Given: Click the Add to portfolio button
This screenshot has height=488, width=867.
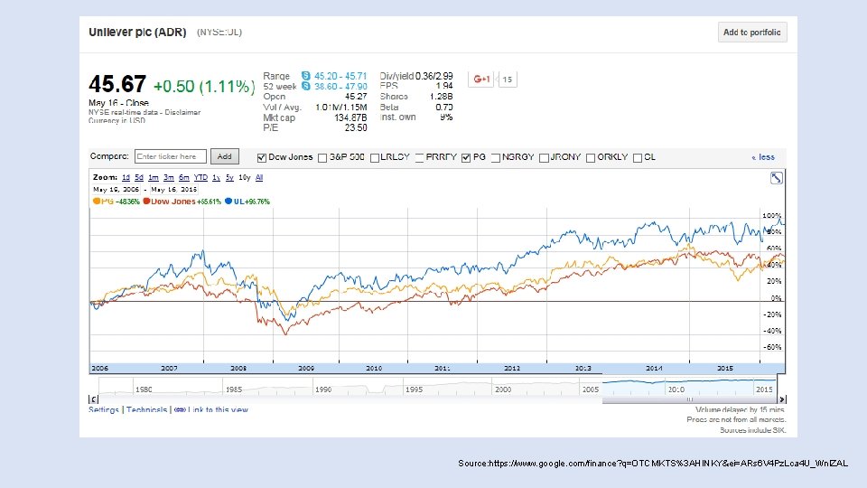Looking at the screenshot, I should pyautogui.click(x=752, y=33).
